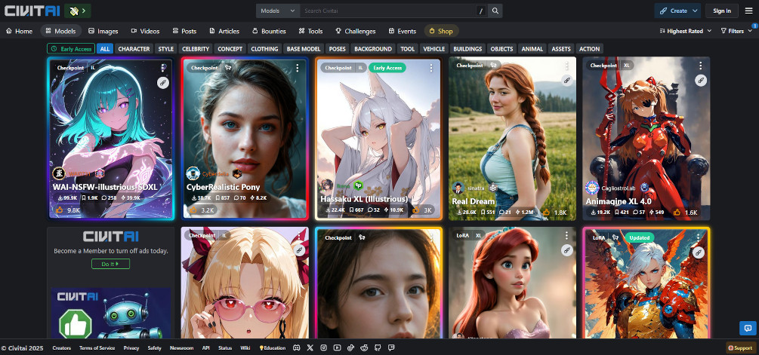
Task: Toggle the STYLE category chip
Action: pyautogui.click(x=166, y=49)
